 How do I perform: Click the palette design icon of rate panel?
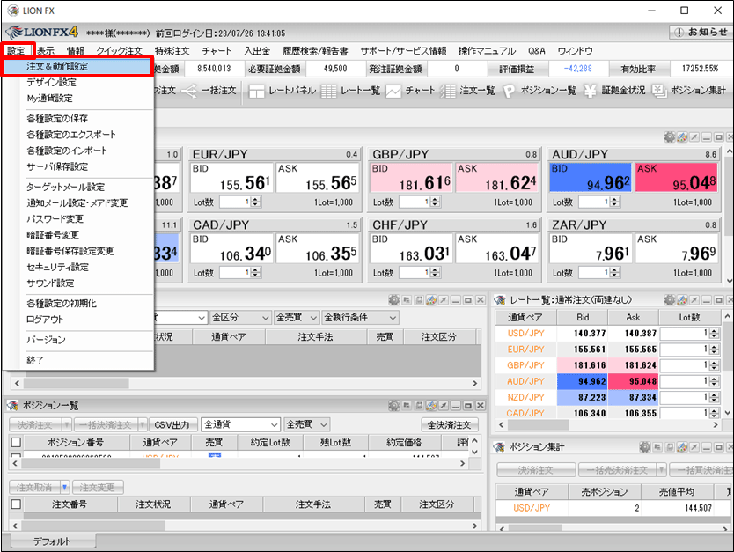[682, 137]
